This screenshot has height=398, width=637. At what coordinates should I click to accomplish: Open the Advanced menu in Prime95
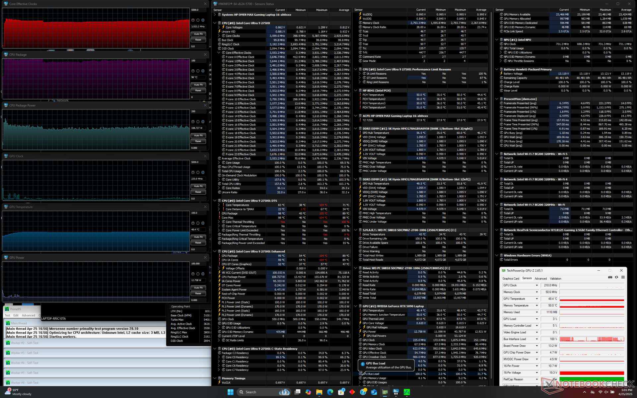(28, 315)
